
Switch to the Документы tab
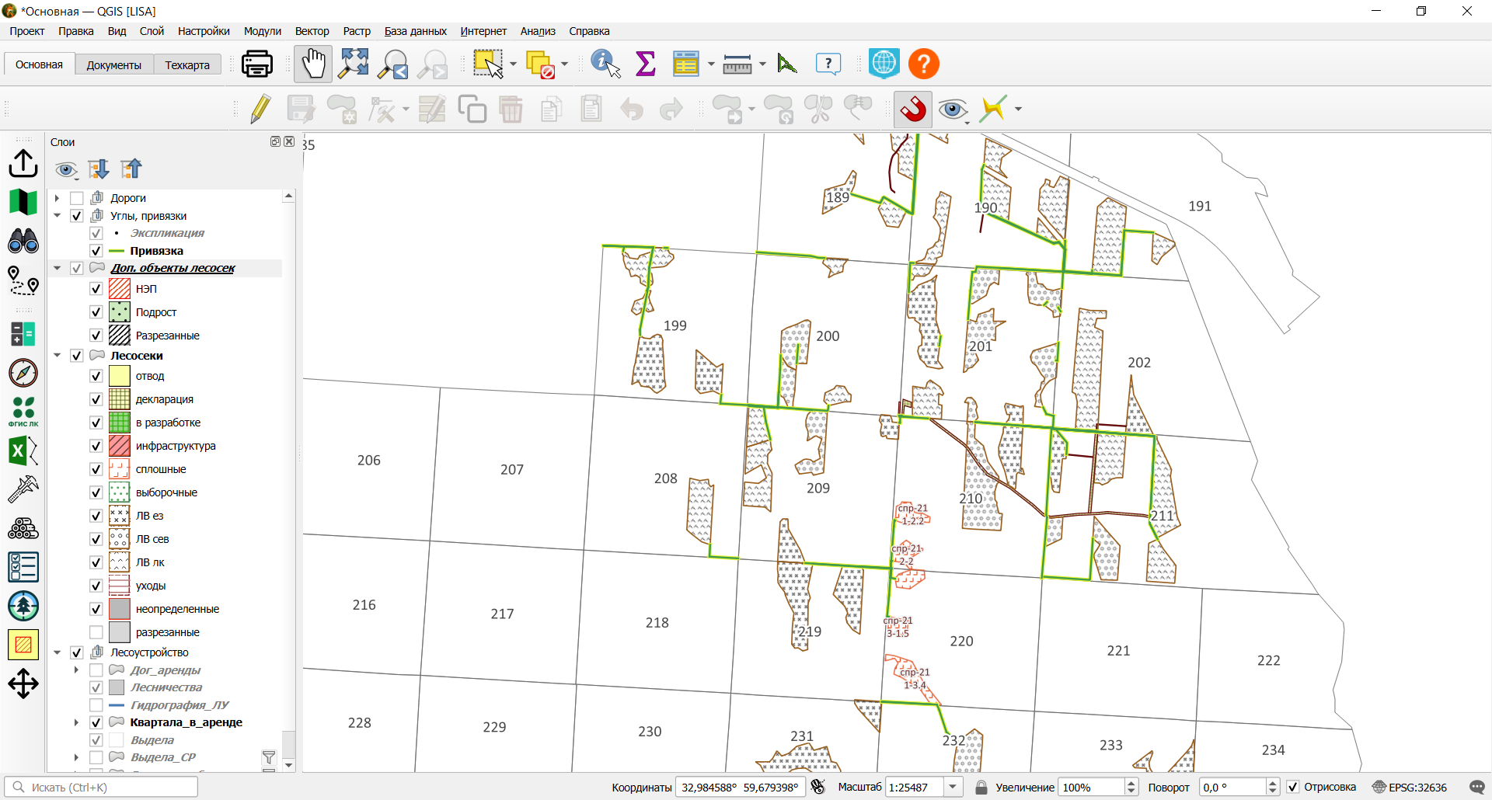(114, 65)
